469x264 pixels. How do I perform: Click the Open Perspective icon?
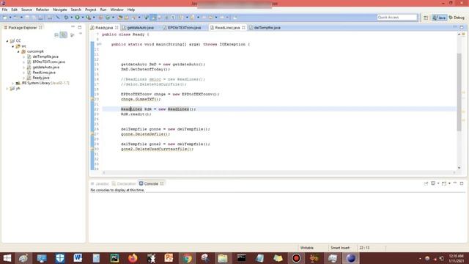pos(426,18)
